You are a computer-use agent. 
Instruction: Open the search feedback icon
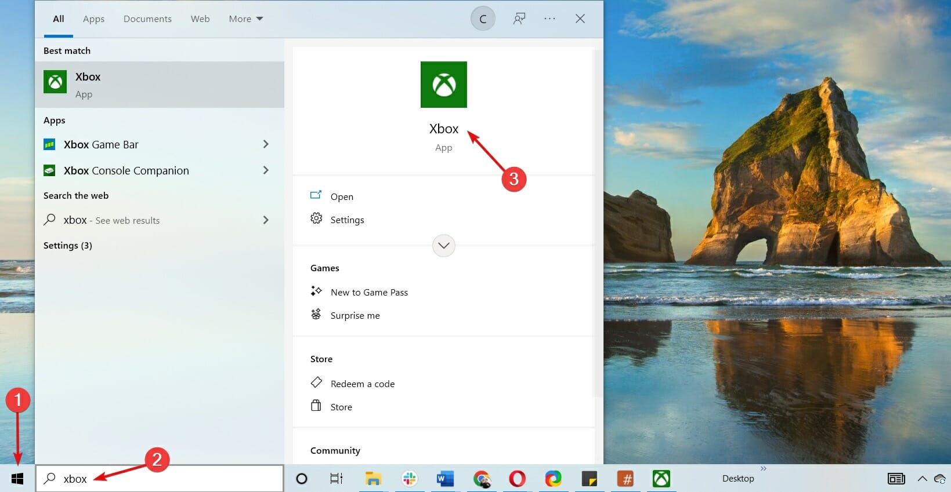coord(519,19)
